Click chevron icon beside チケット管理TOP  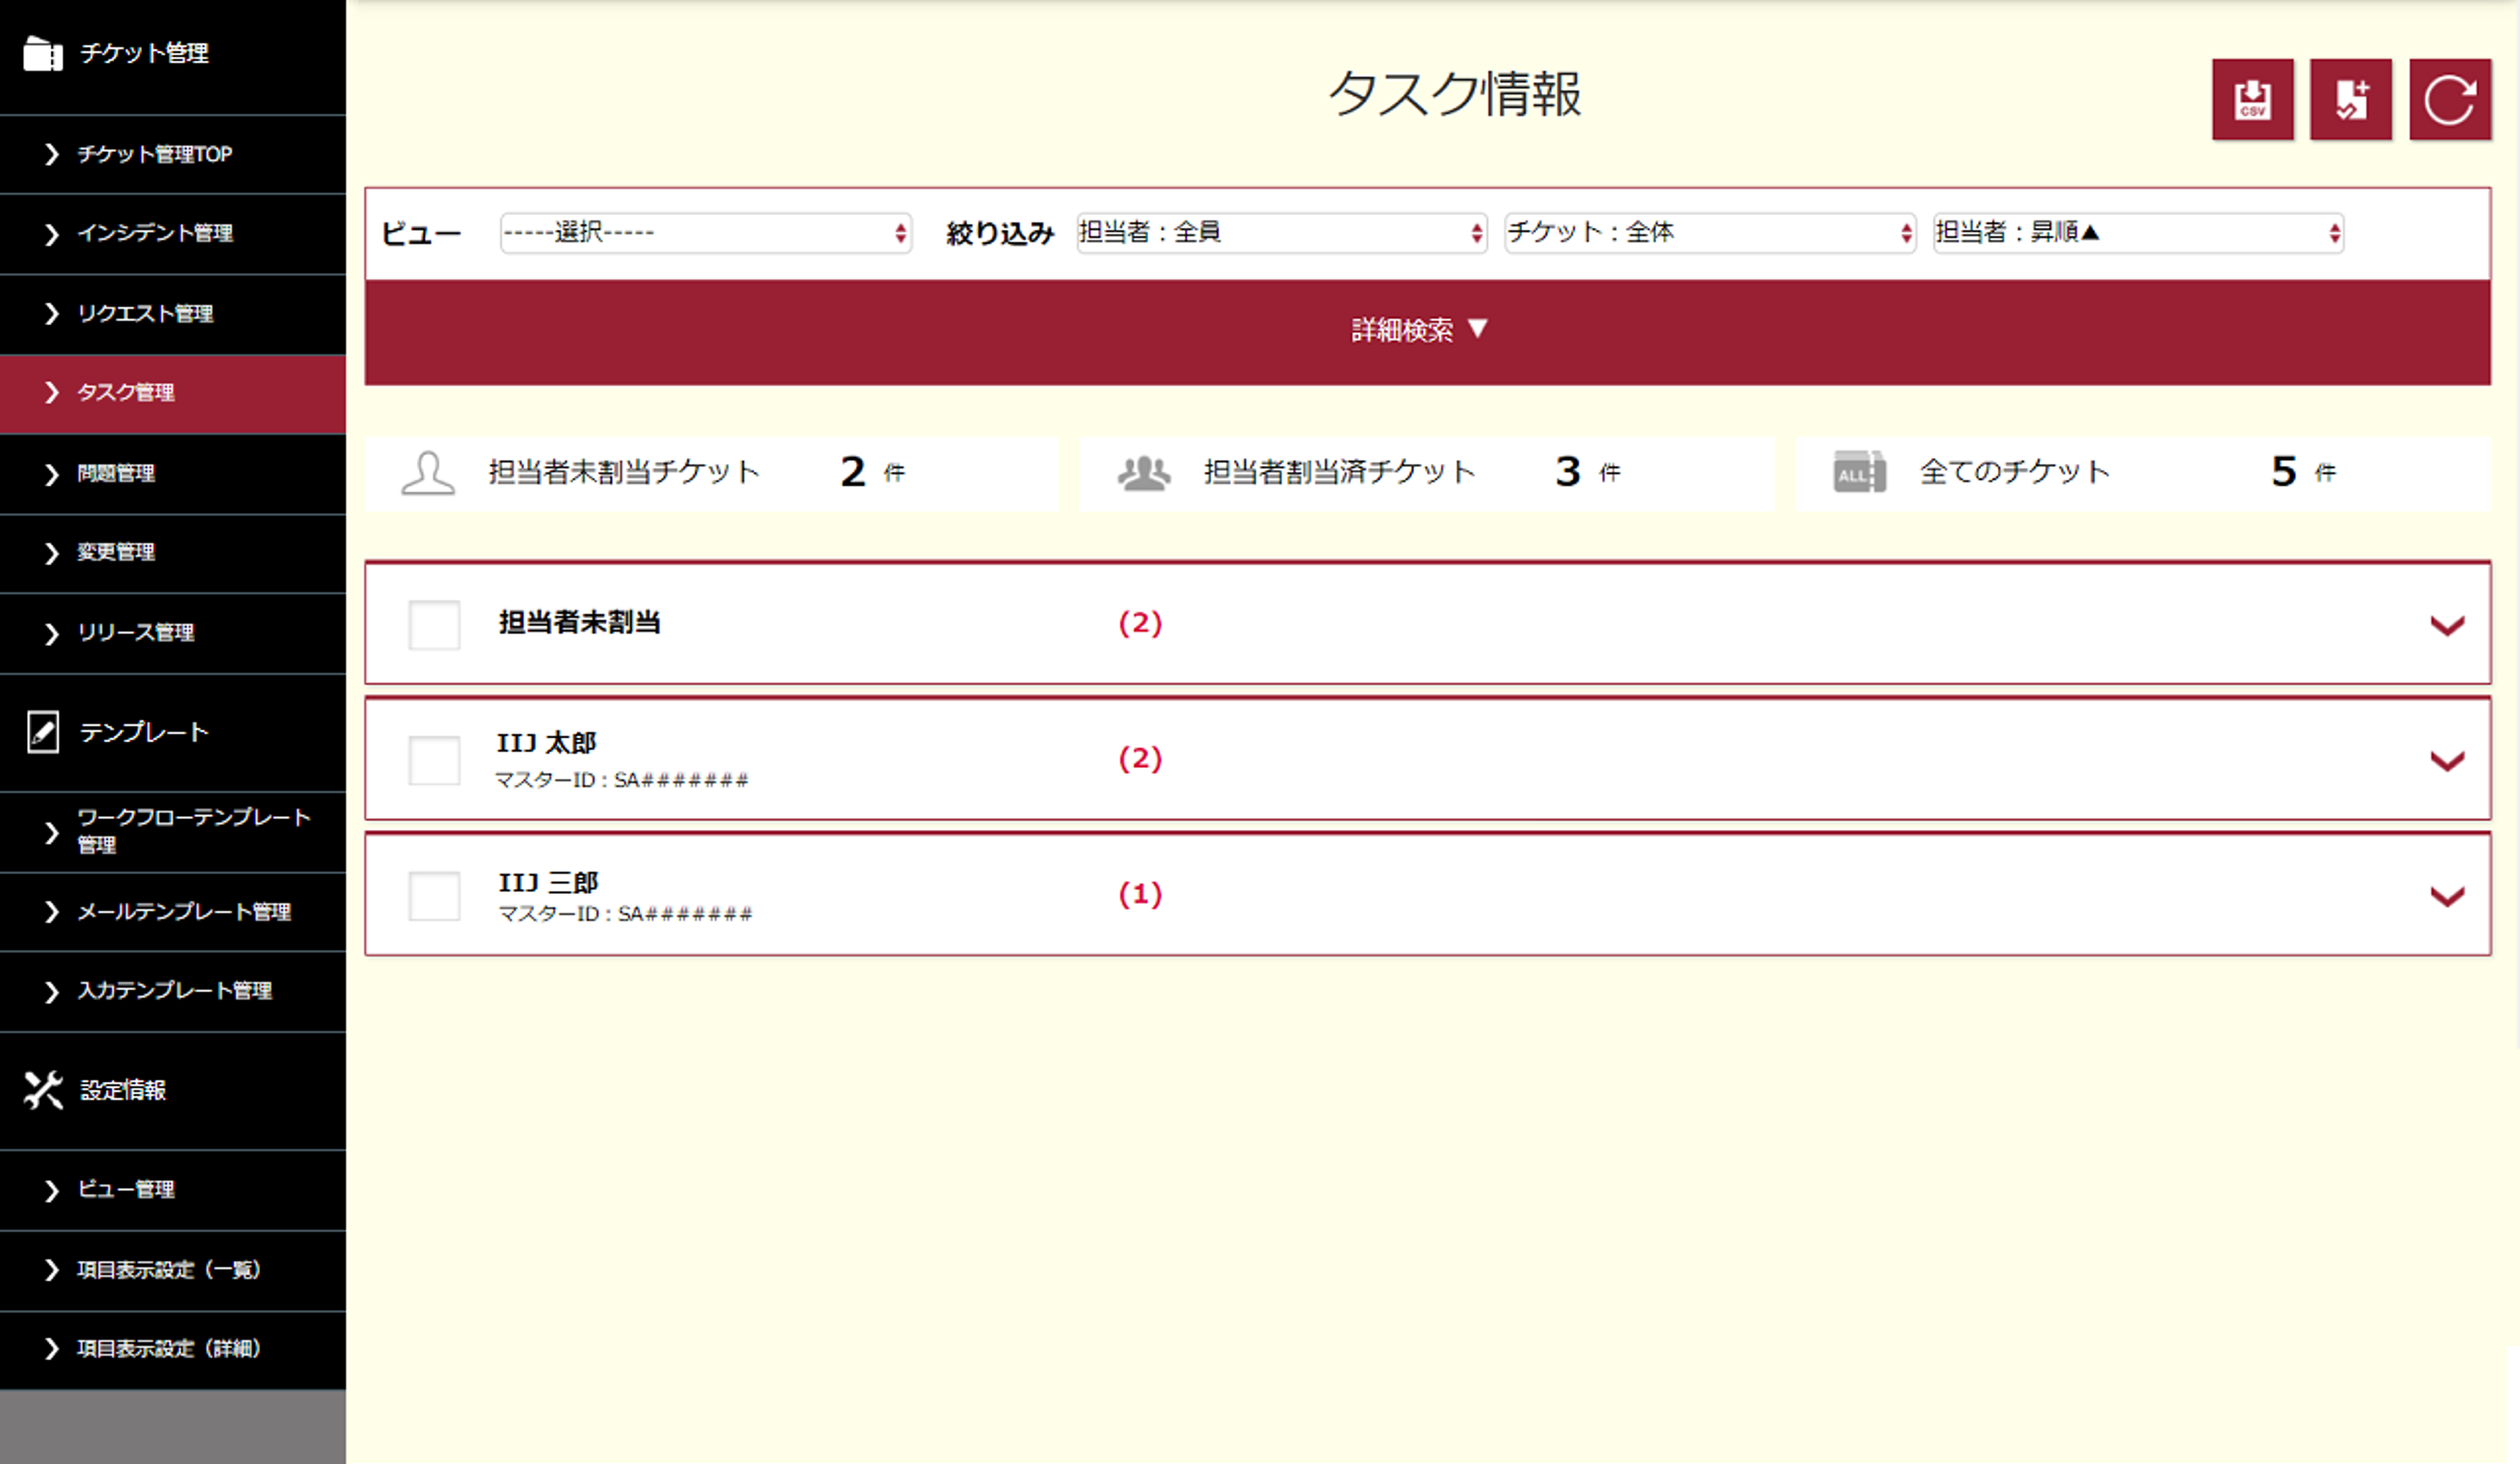tap(52, 154)
